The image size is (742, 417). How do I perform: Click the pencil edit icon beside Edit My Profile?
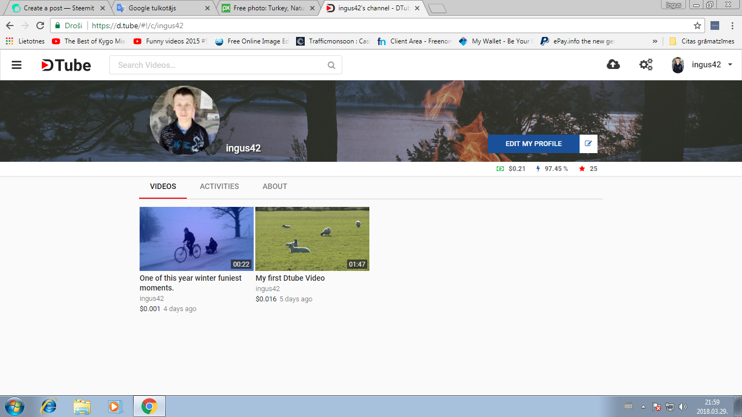coord(588,144)
